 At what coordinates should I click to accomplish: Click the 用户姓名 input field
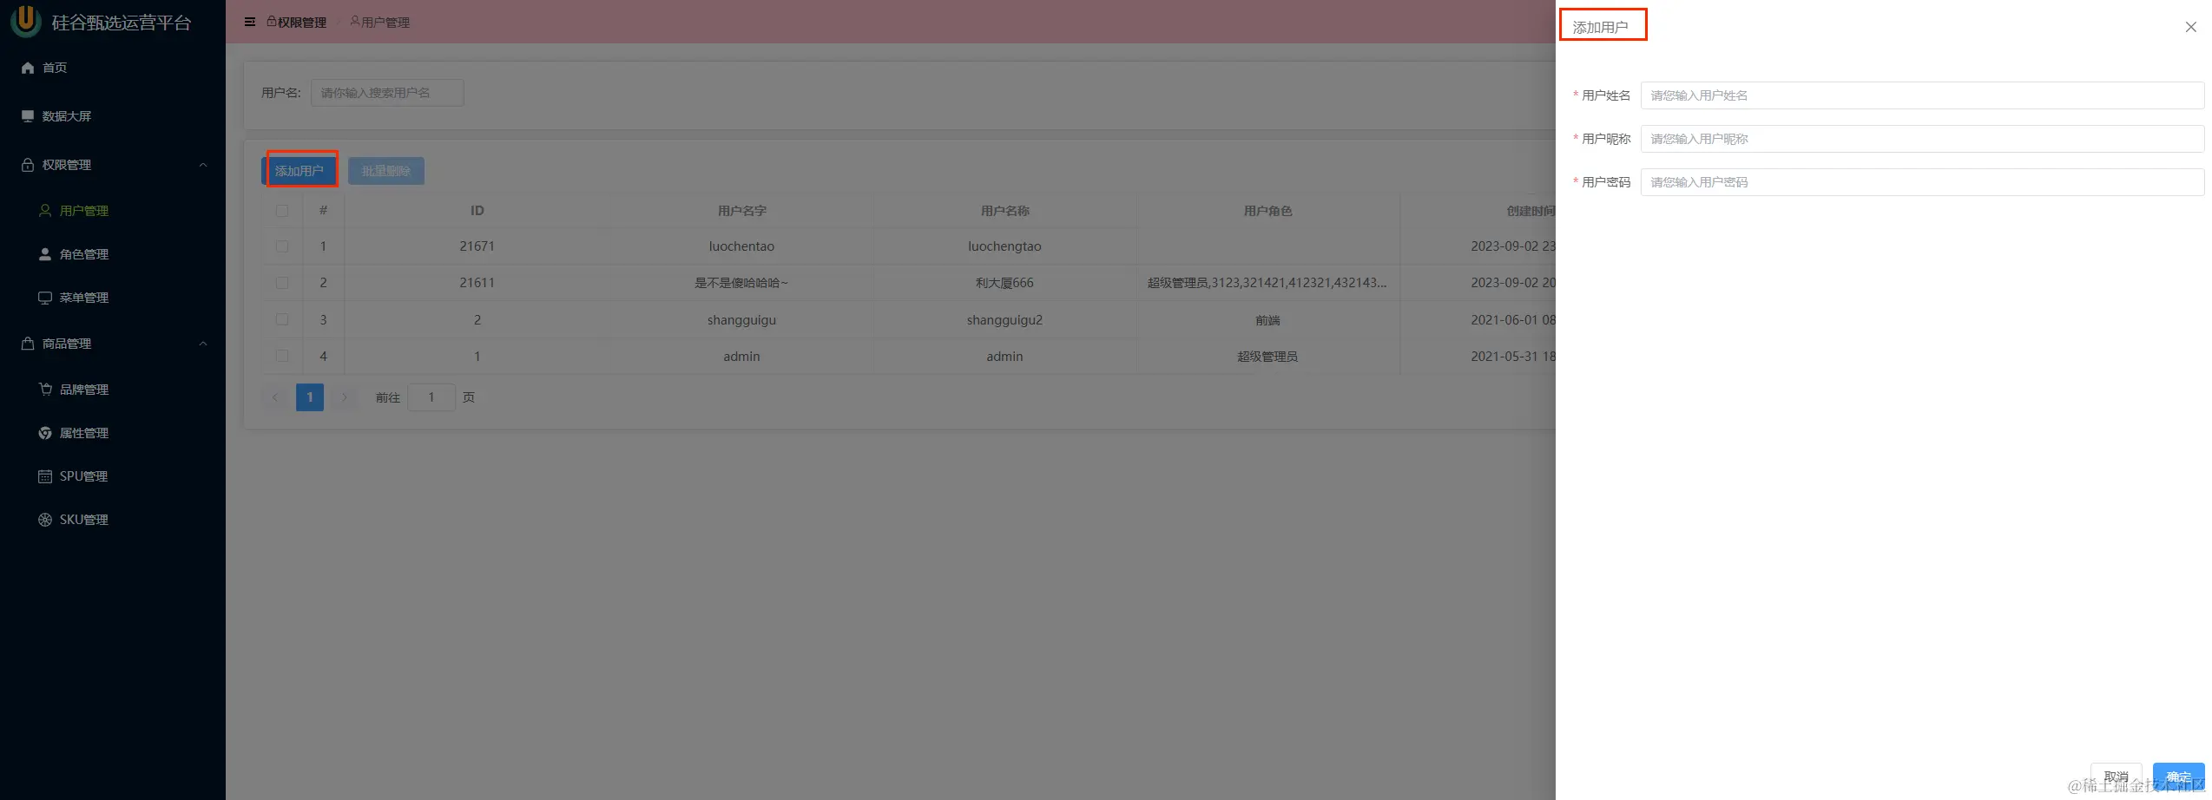(x=1922, y=95)
